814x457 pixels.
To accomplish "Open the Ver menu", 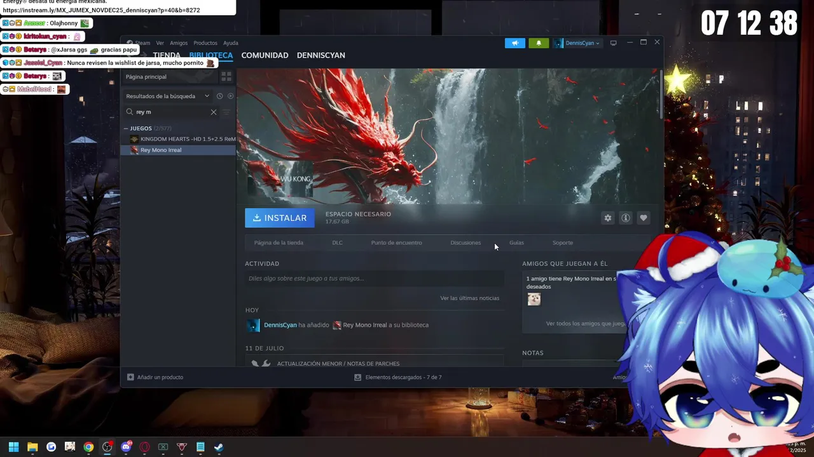I will (x=160, y=43).
